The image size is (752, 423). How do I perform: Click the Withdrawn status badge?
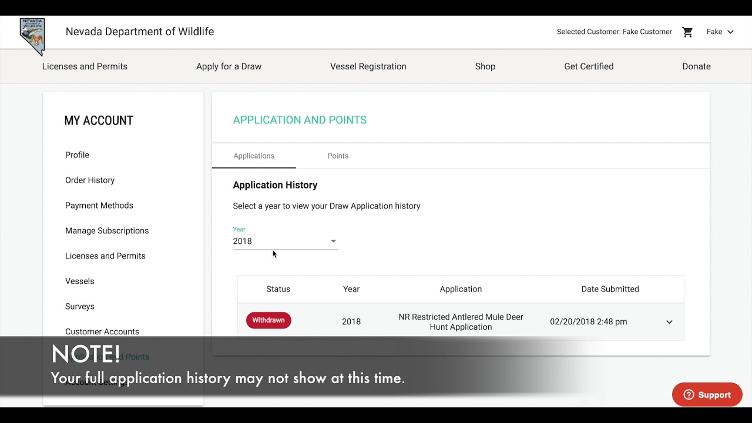click(268, 320)
